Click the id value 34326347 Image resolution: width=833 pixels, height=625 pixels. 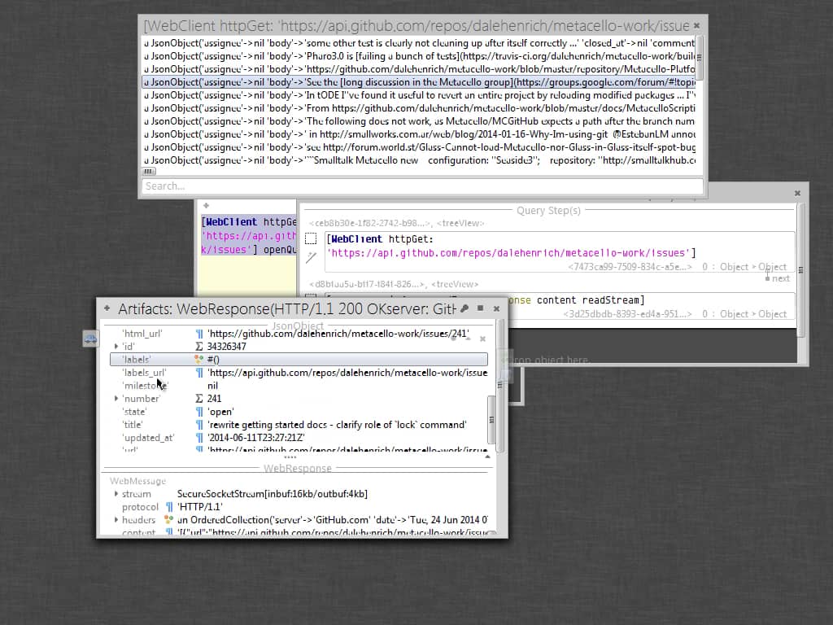pos(226,347)
